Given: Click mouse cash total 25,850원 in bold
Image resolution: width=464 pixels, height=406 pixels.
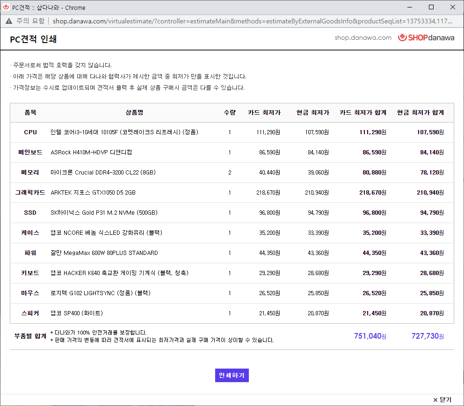Looking at the screenshot, I should point(432,293).
